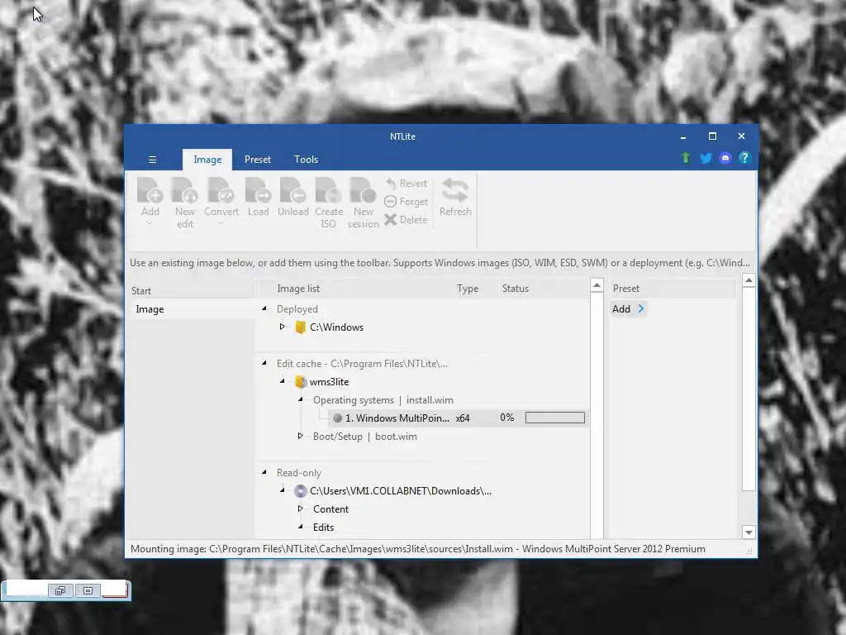Click the gray status dot of Windows MultiPoint

[x=338, y=418]
